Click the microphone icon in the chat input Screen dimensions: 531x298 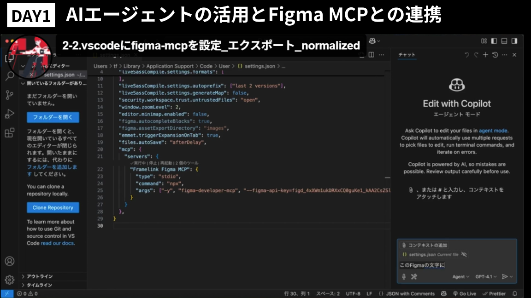[404, 276]
